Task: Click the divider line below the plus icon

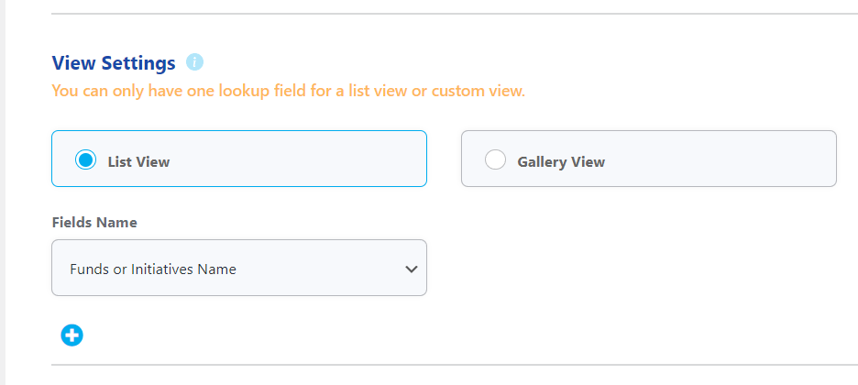Action: click(x=455, y=364)
